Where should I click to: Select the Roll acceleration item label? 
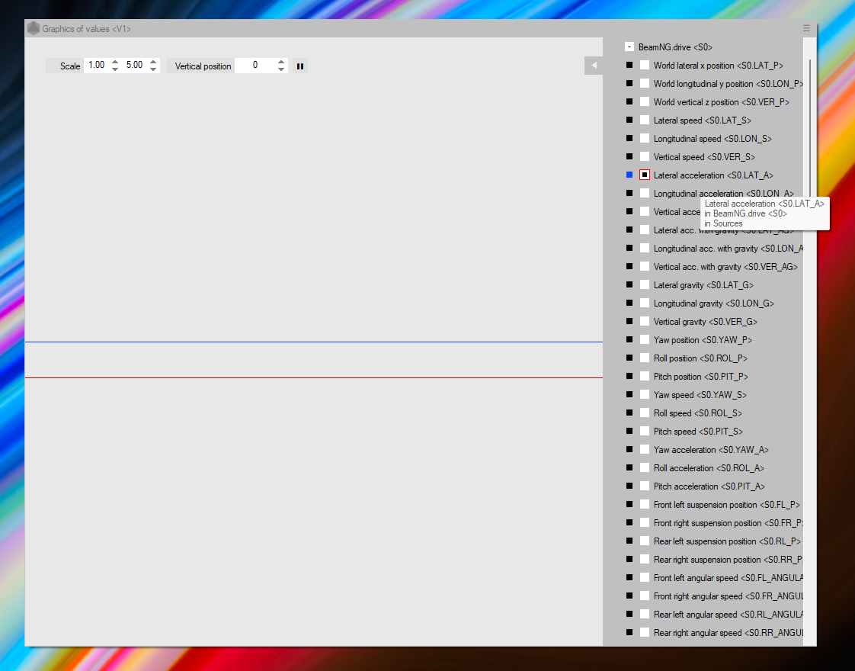(708, 467)
